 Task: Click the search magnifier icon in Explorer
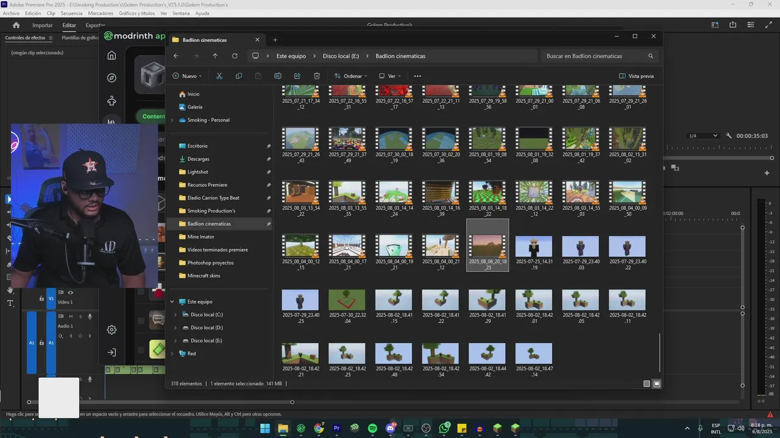pos(651,56)
